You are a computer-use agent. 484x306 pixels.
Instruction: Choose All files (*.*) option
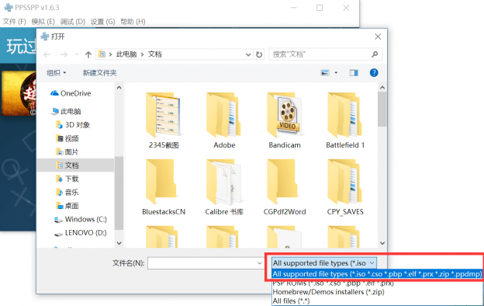291,301
